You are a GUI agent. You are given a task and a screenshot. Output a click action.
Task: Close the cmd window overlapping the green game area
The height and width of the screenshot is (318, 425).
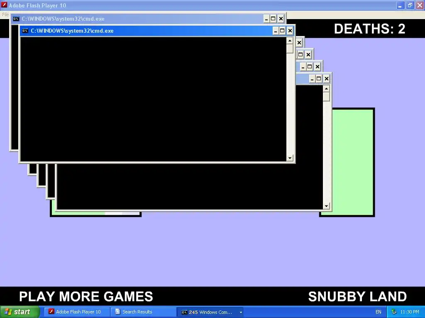point(327,79)
